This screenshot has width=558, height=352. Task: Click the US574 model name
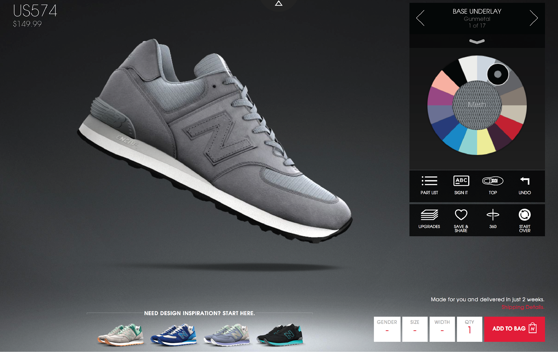35,11
